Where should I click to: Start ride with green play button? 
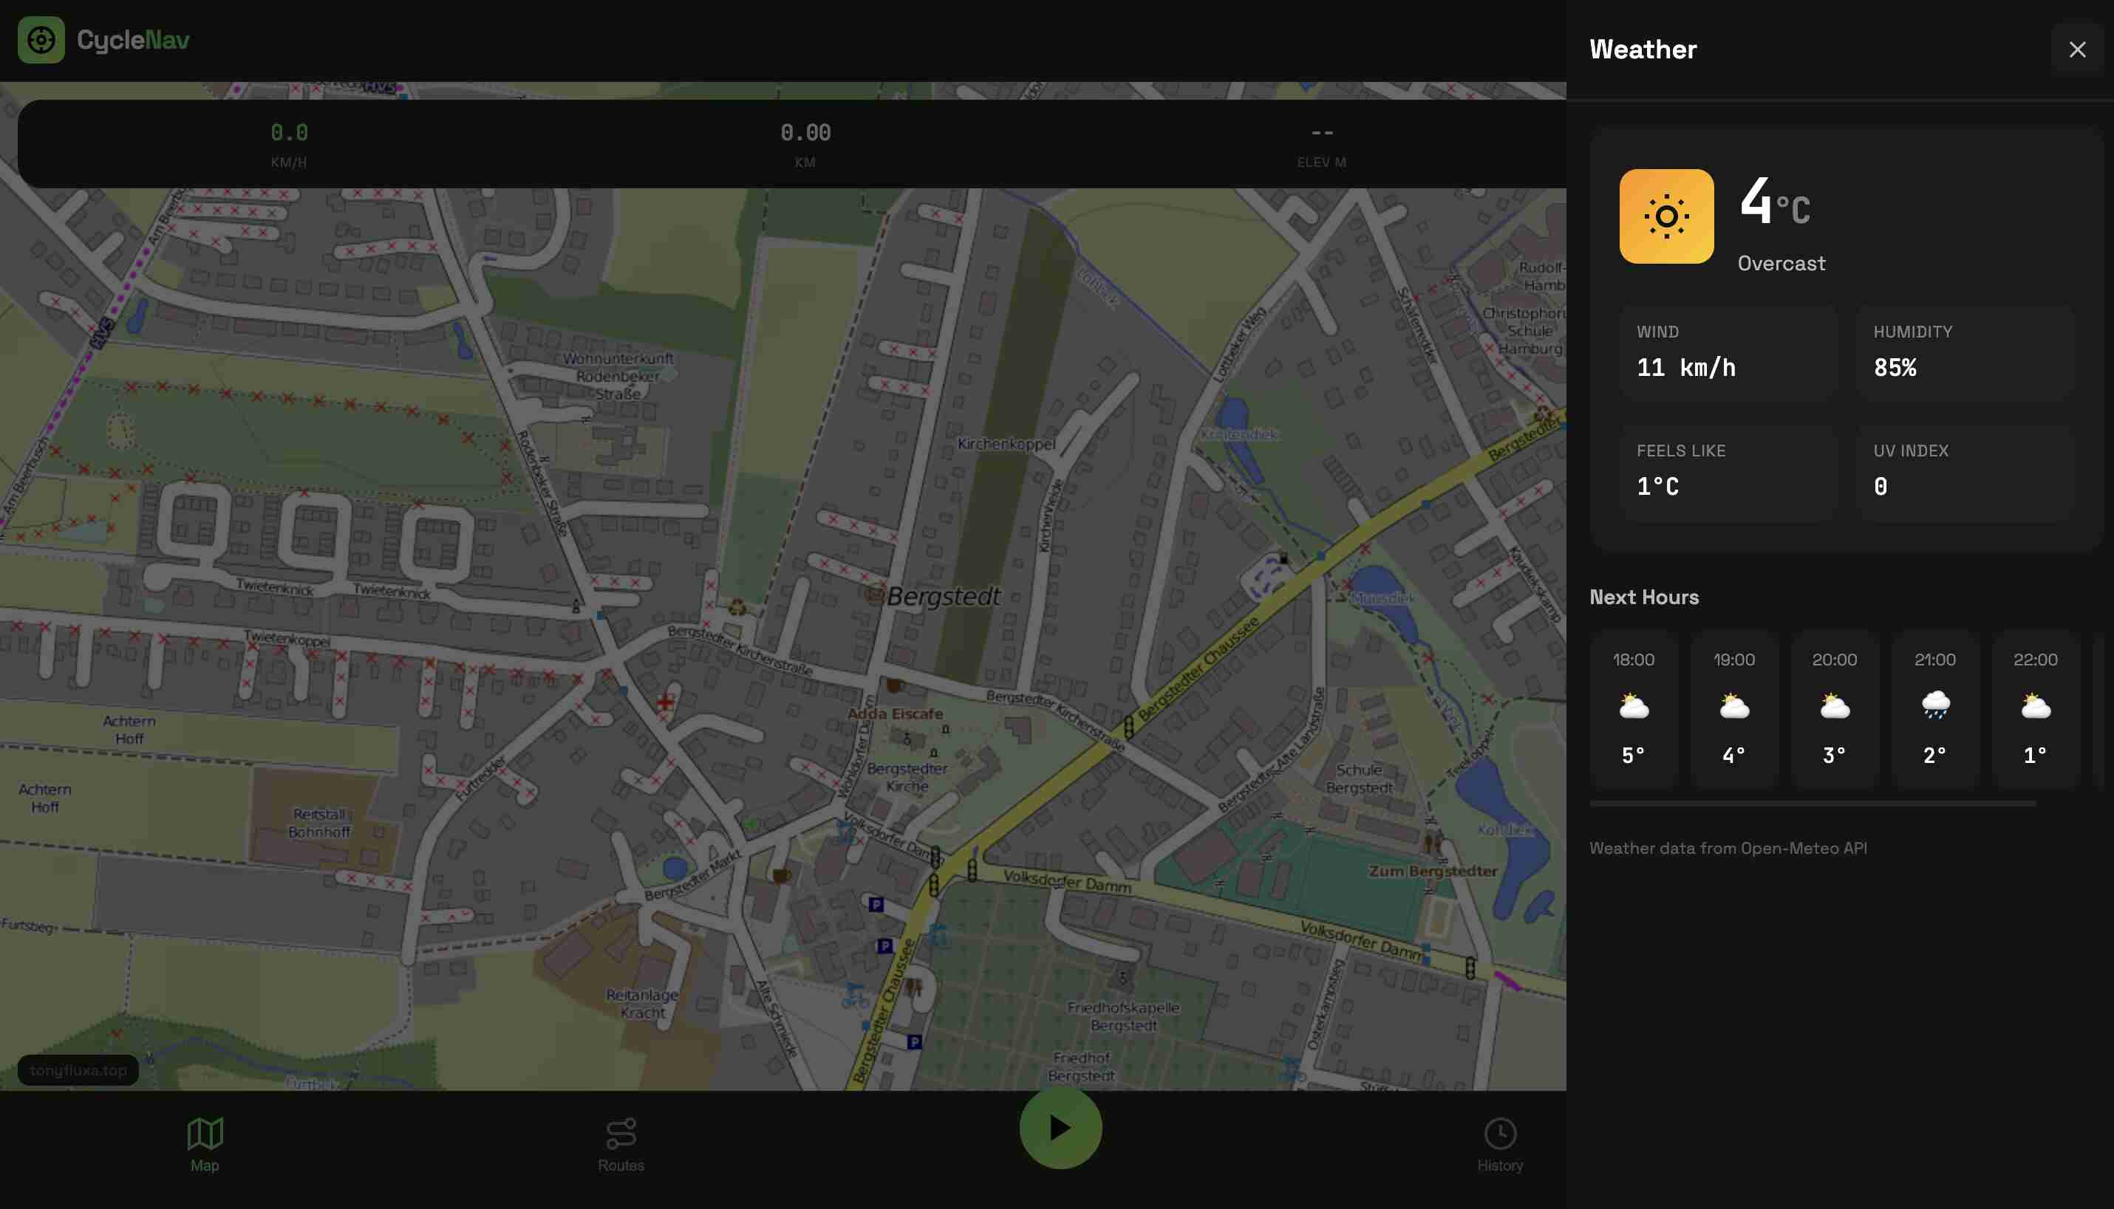(1060, 1128)
